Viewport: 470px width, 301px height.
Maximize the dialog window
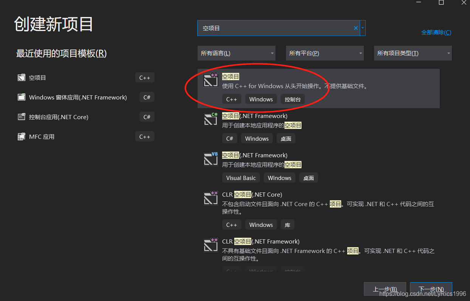[441, 2]
